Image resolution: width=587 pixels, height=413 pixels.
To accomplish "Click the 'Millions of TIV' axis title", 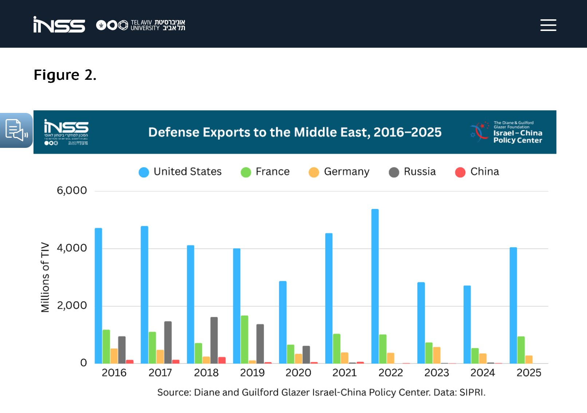I will pos(45,277).
